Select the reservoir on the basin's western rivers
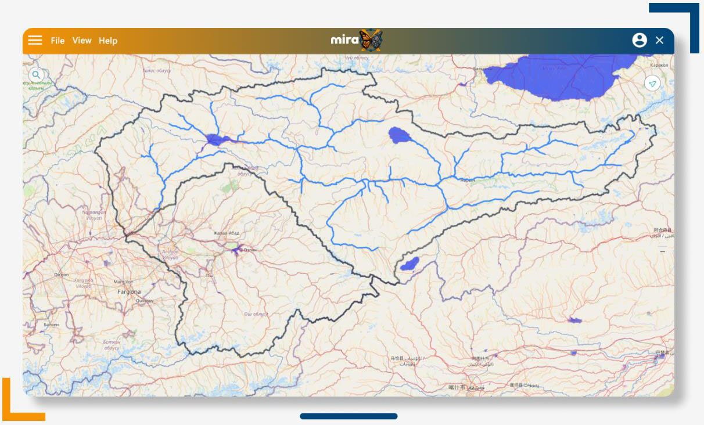704x425 pixels. point(215,139)
